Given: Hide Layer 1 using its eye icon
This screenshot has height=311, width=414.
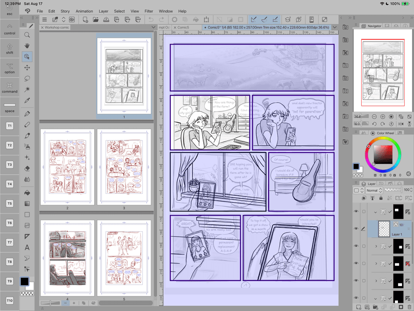Looking at the screenshot, I should click(356, 228).
